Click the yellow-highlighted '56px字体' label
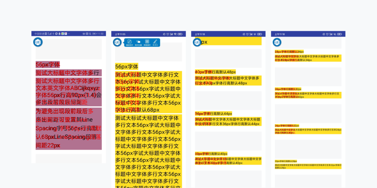 (127, 66)
